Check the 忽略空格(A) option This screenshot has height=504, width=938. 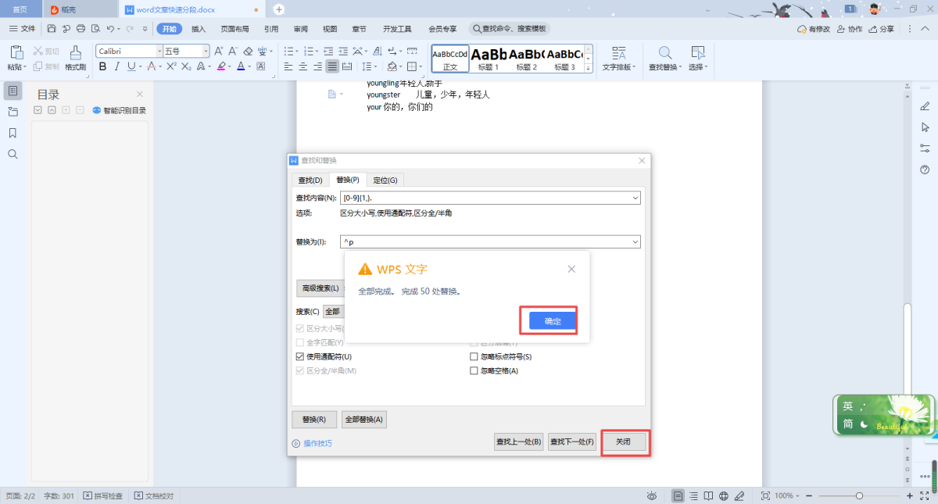click(474, 370)
